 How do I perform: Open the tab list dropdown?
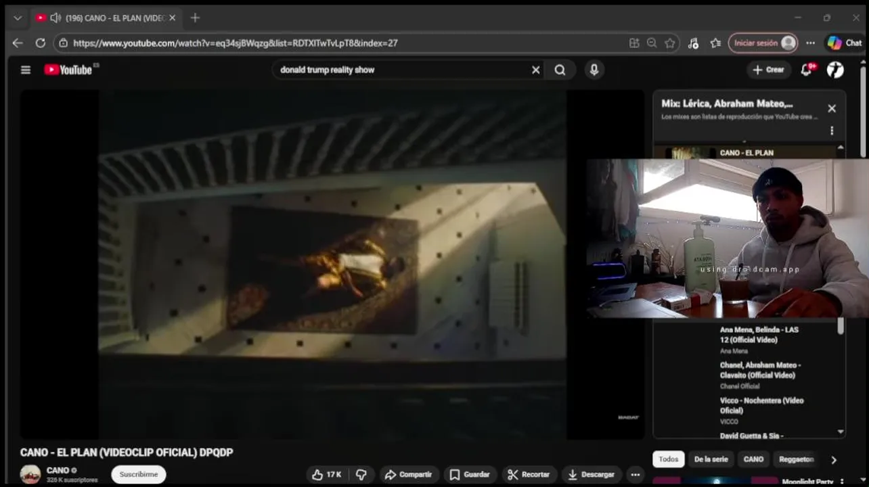[18, 18]
